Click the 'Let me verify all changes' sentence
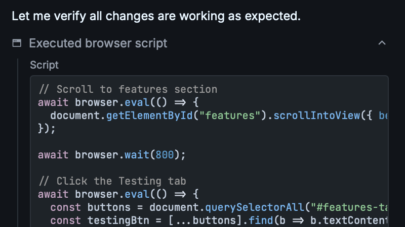 (156, 16)
